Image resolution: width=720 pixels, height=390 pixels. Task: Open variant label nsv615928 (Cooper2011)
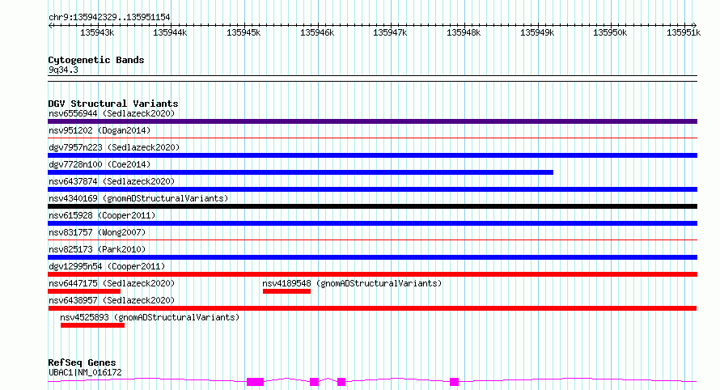pos(102,215)
